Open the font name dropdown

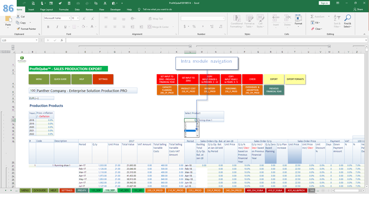[69, 18]
